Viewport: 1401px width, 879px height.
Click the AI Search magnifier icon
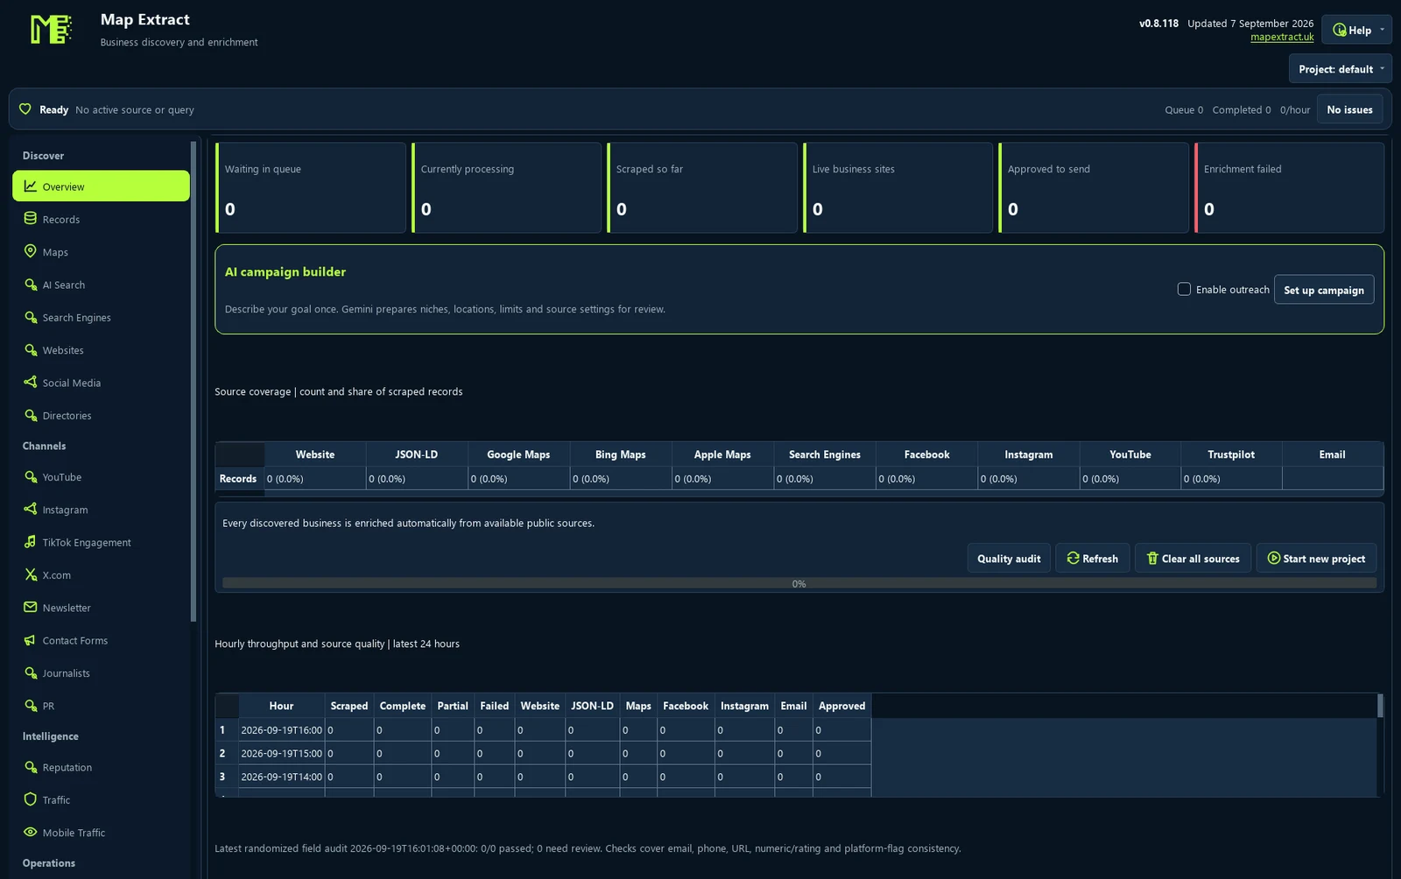pos(30,285)
